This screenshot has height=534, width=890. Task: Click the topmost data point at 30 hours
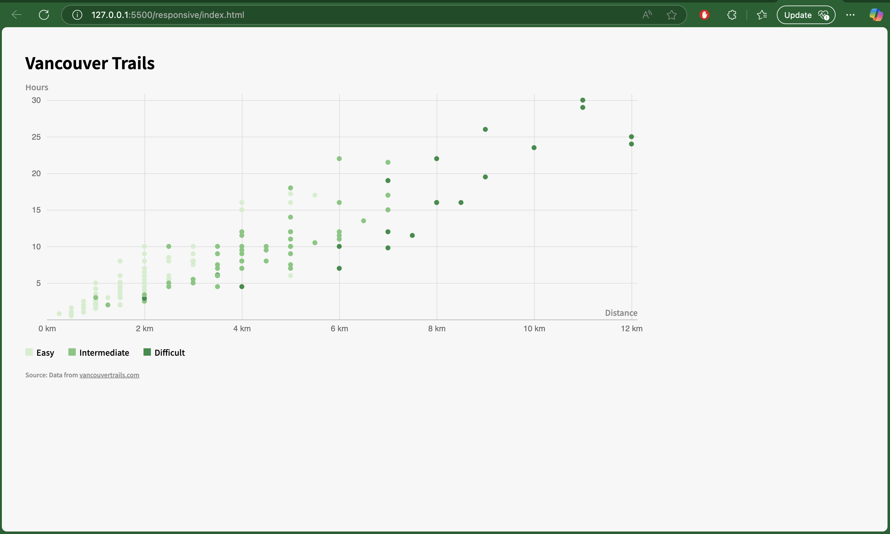[x=583, y=100]
